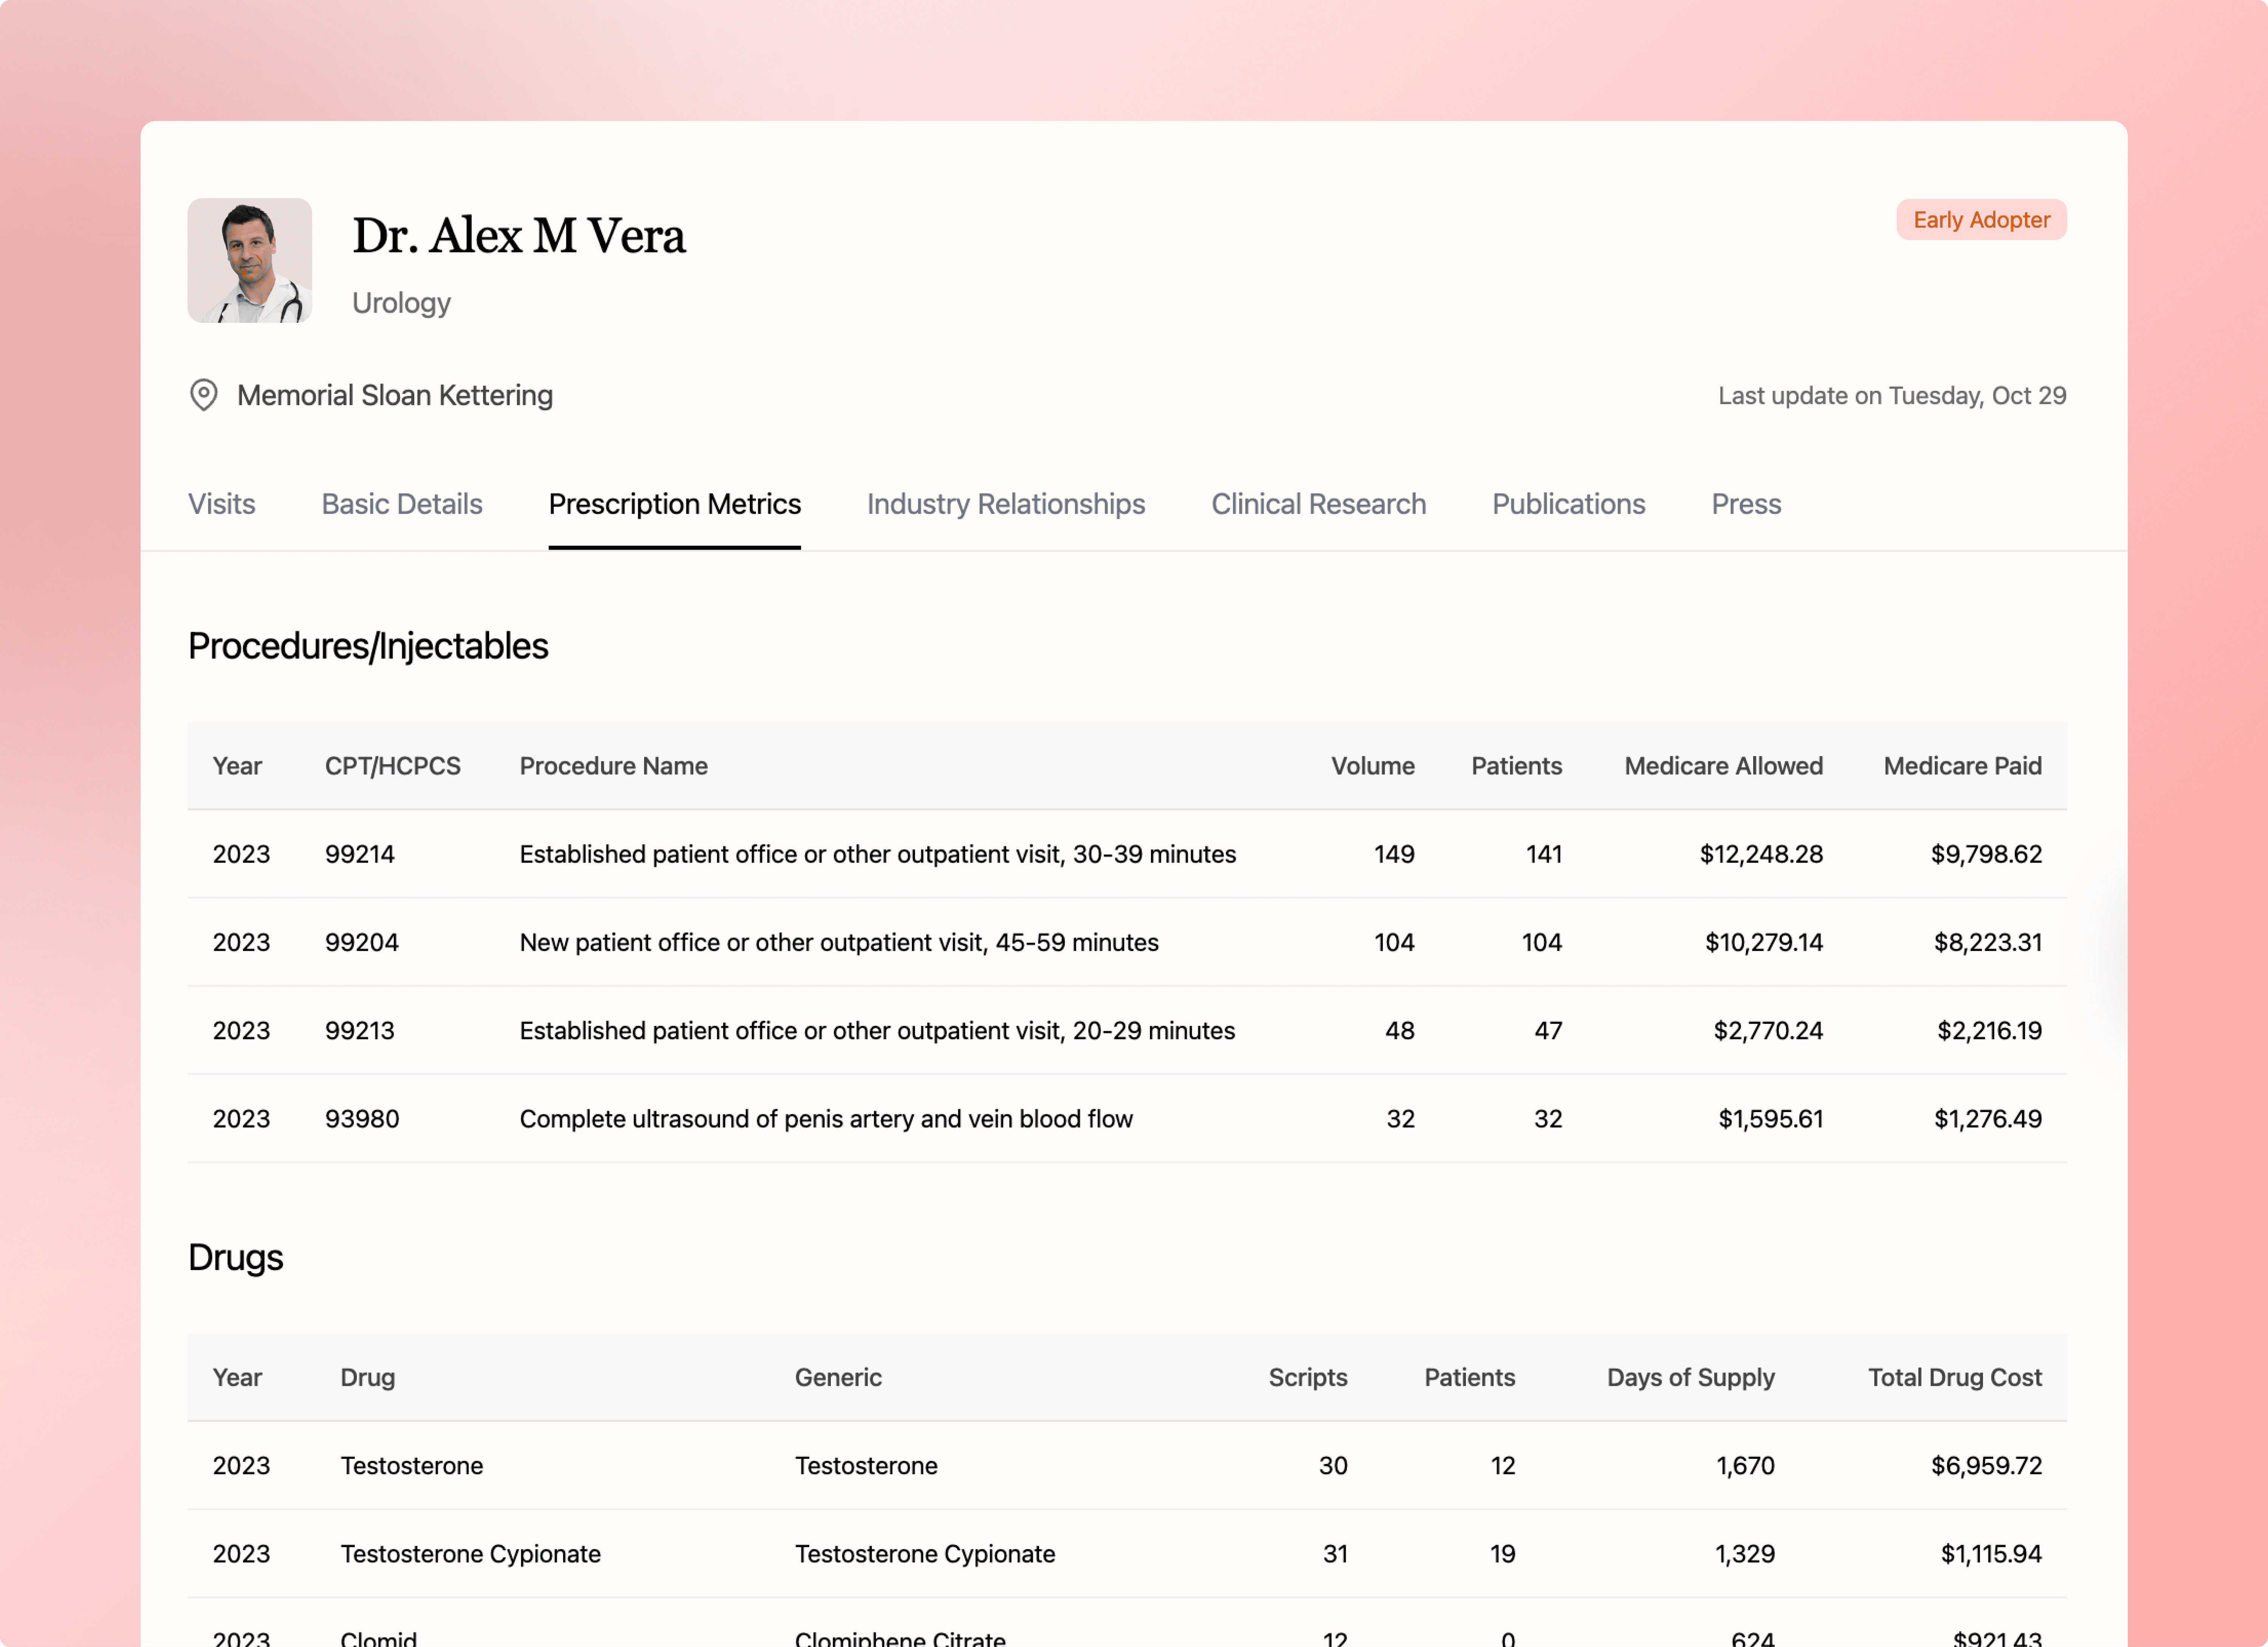
Task: Click the Memorial Sloan Kettering location
Action: (x=395, y=395)
